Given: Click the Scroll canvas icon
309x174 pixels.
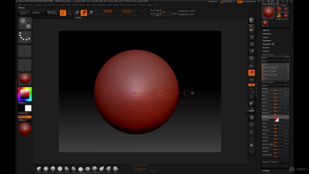Looking at the screenshot, I should coord(252,31).
